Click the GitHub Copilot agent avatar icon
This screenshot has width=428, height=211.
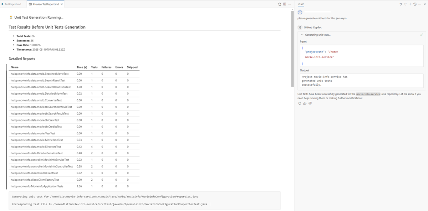click(x=300, y=27)
